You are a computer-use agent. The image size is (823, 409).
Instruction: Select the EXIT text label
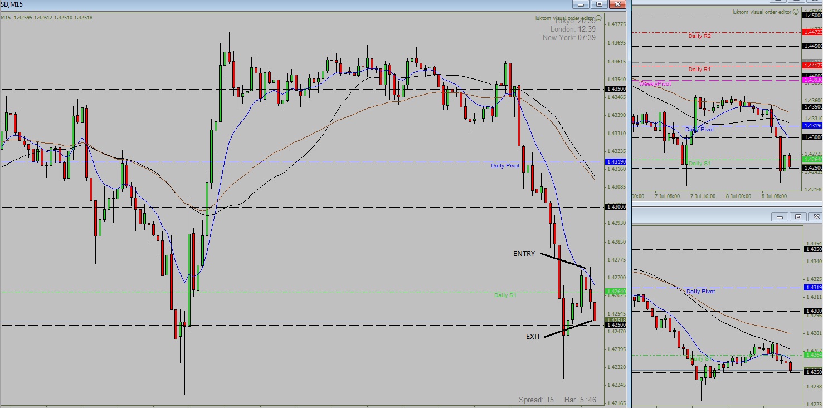click(533, 337)
